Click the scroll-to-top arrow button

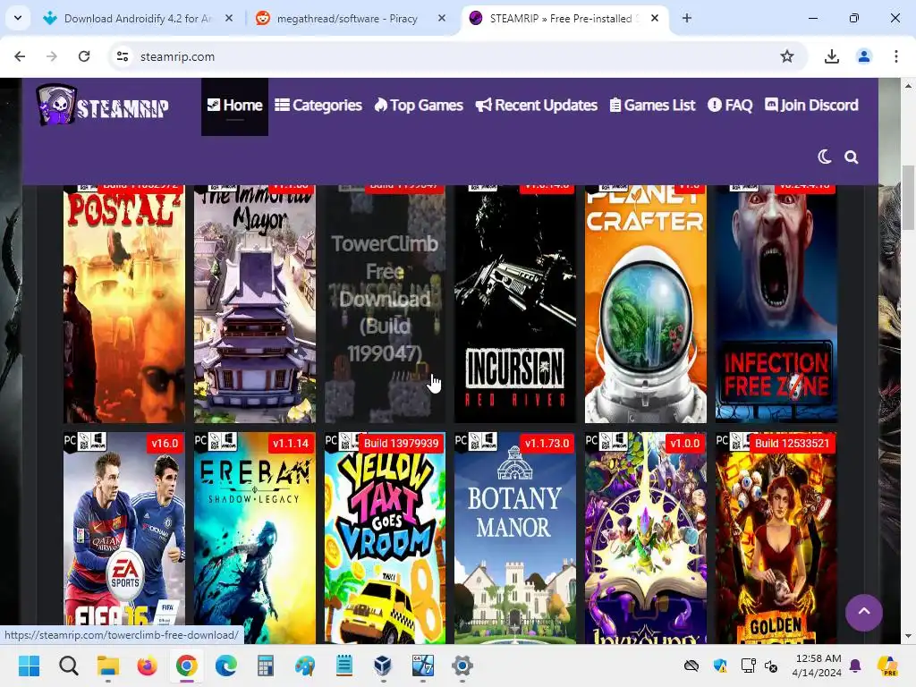[x=863, y=612]
